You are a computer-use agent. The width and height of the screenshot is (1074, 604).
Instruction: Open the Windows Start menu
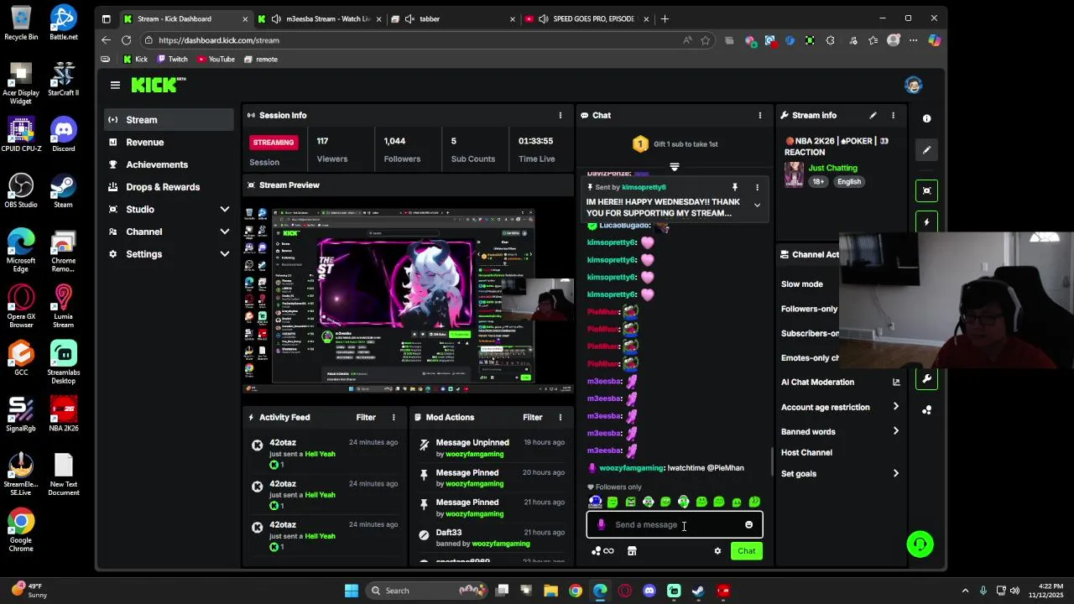coord(352,591)
